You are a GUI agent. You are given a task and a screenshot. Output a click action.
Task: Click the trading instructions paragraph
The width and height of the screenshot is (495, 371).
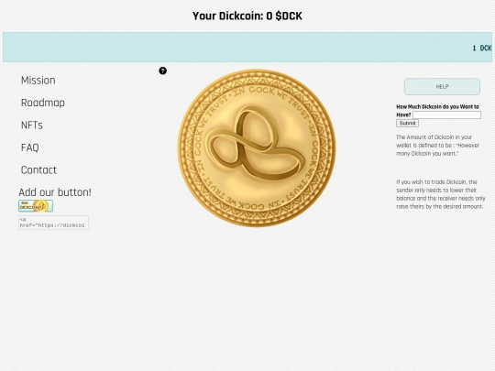[x=440, y=194]
